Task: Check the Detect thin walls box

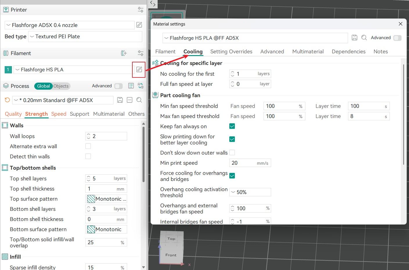Action: tap(88, 156)
